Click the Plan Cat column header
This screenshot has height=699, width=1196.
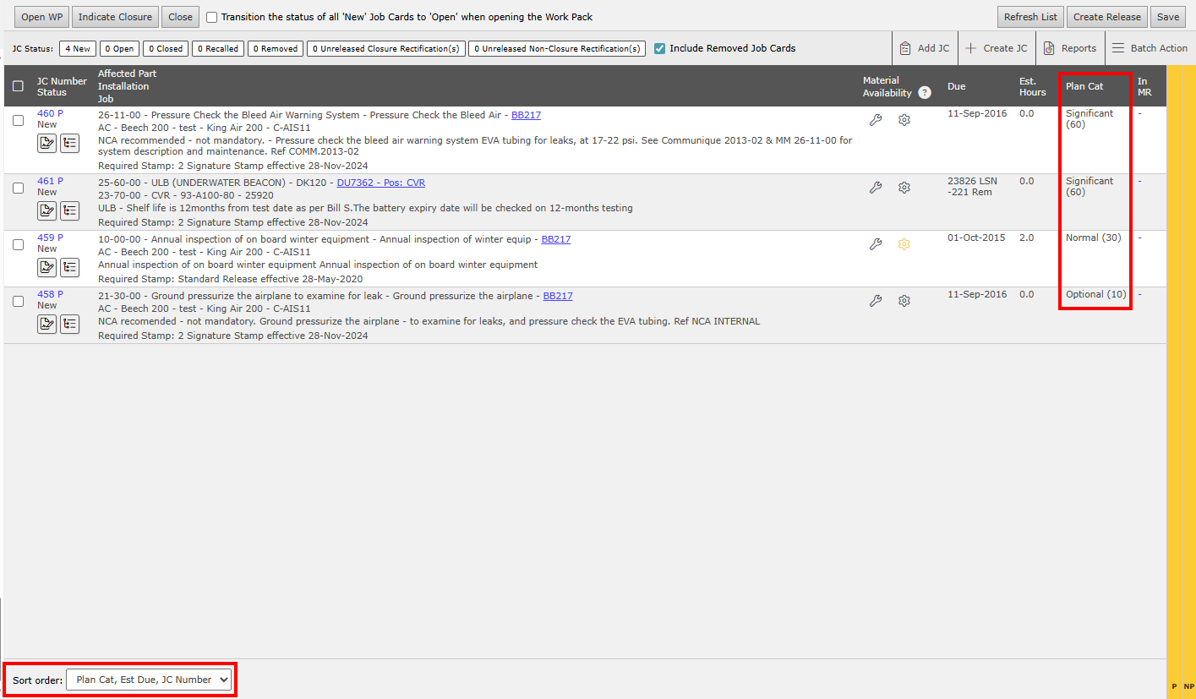click(1084, 86)
